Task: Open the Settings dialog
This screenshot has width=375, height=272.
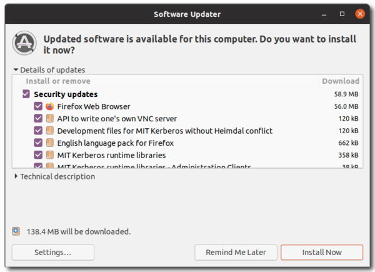Action: pyautogui.click(x=52, y=253)
